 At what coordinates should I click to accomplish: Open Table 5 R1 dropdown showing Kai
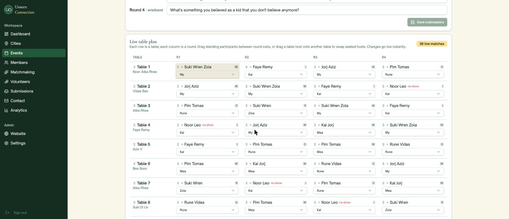(x=207, y=152)
